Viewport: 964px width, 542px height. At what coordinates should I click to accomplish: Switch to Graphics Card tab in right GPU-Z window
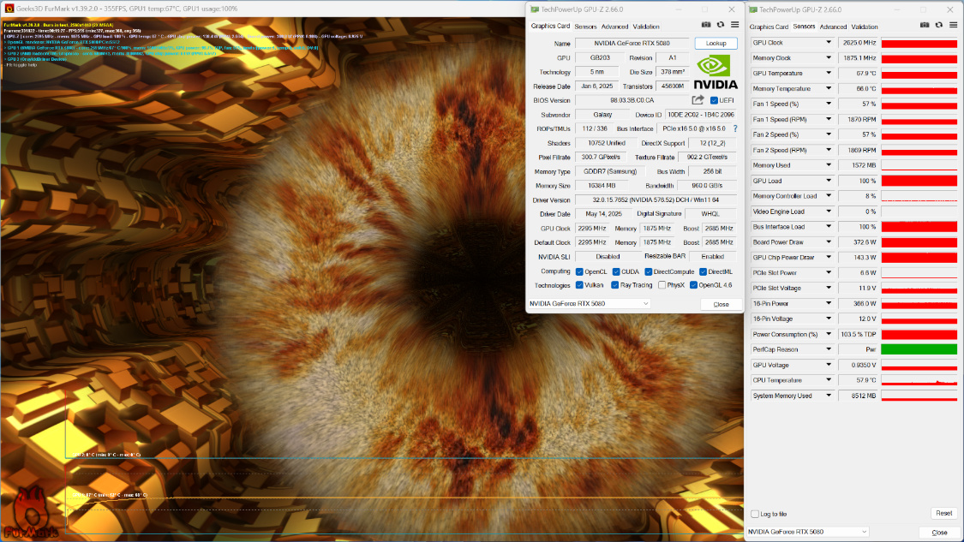pyautogui.click(x=769, y=27)
